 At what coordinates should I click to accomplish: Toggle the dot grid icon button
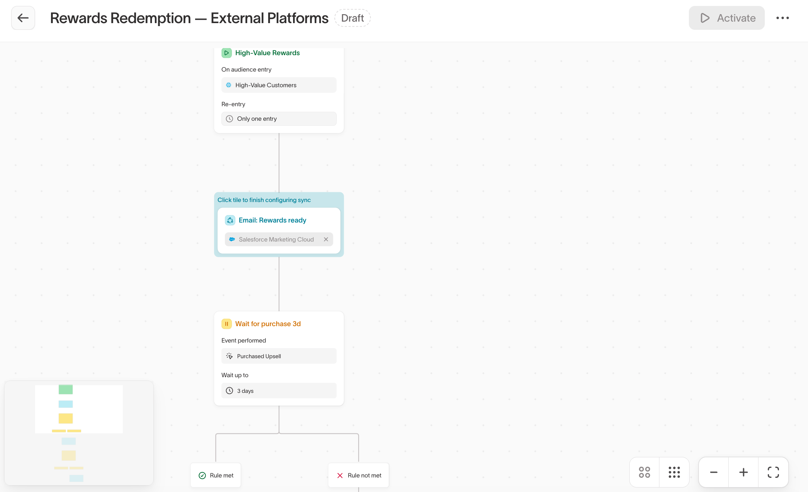tap(674, 472)
